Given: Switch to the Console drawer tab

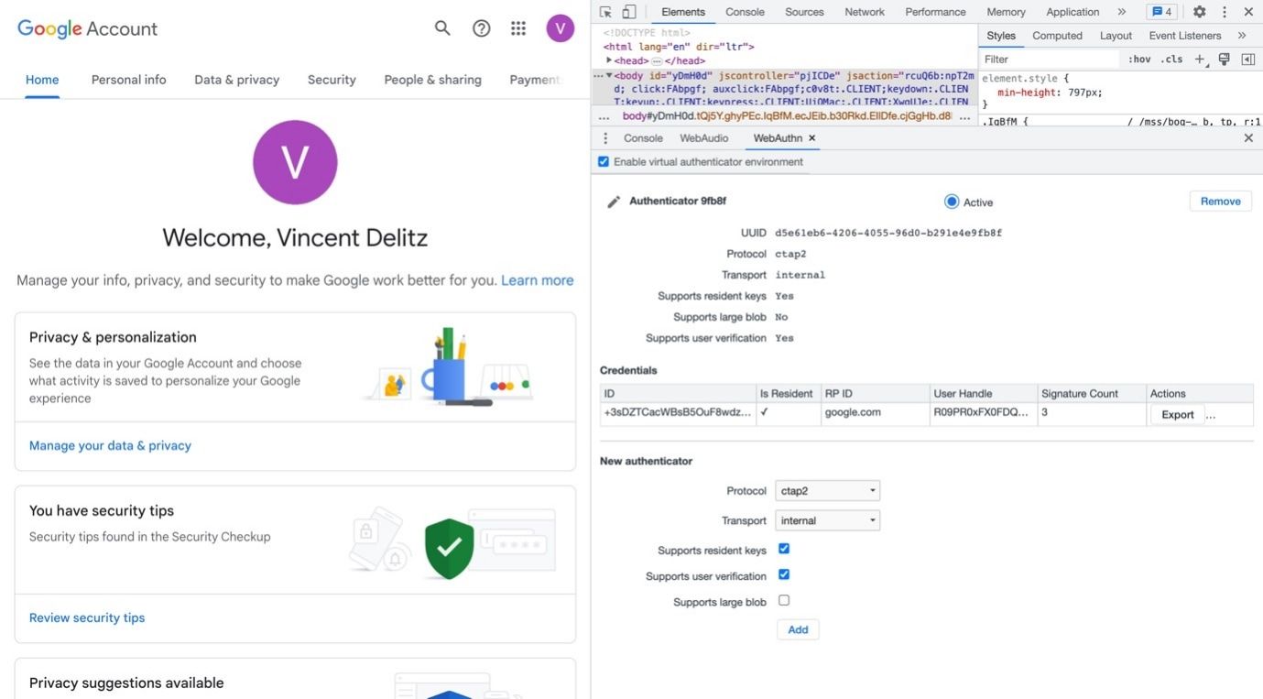Looking at the screenshot, I should coord(643,138).
